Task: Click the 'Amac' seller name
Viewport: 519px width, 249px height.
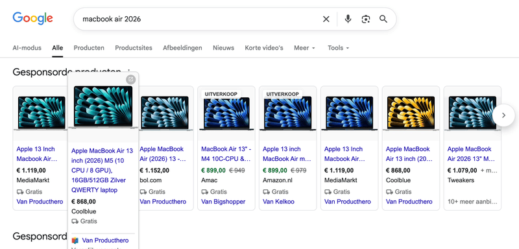Action: point(209,180)
